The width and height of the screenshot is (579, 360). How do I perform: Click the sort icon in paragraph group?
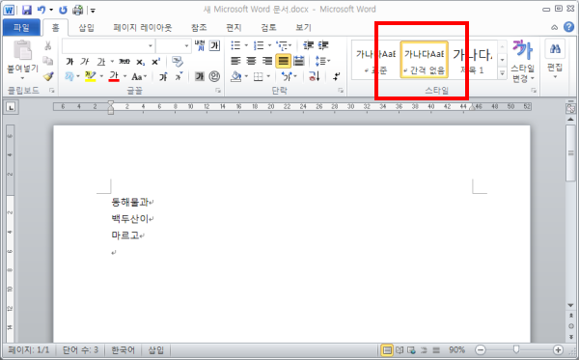coord(314,76)
